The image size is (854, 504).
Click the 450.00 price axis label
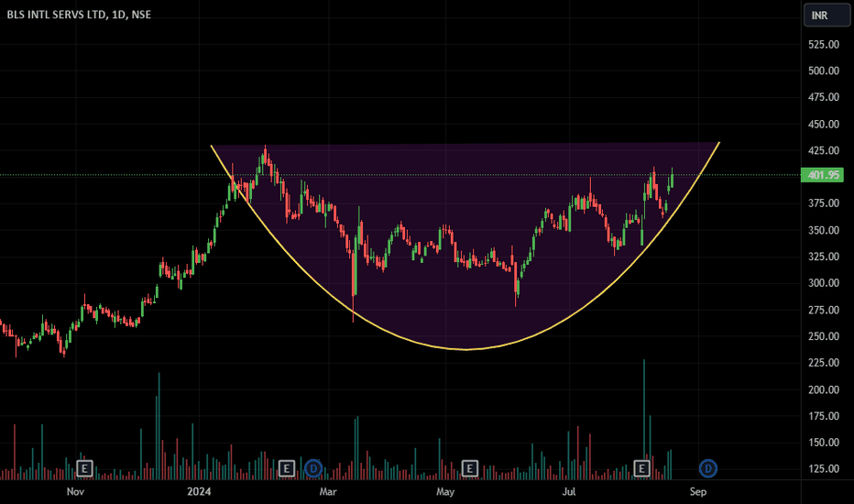824,125
